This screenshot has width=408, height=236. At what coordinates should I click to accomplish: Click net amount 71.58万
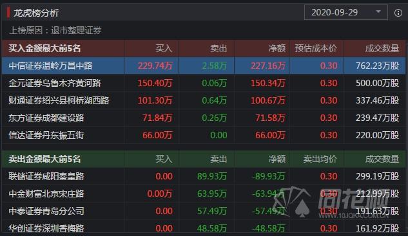point(270,118)
